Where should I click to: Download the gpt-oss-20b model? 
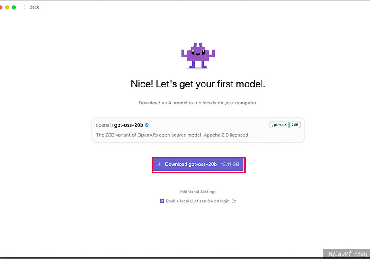click(198, 165)
